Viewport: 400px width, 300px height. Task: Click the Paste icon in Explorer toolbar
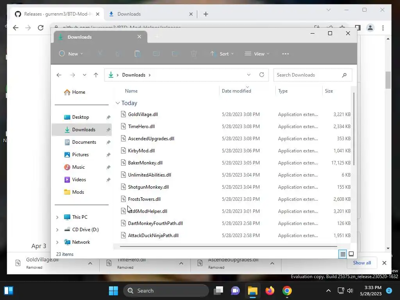[137, 54]
